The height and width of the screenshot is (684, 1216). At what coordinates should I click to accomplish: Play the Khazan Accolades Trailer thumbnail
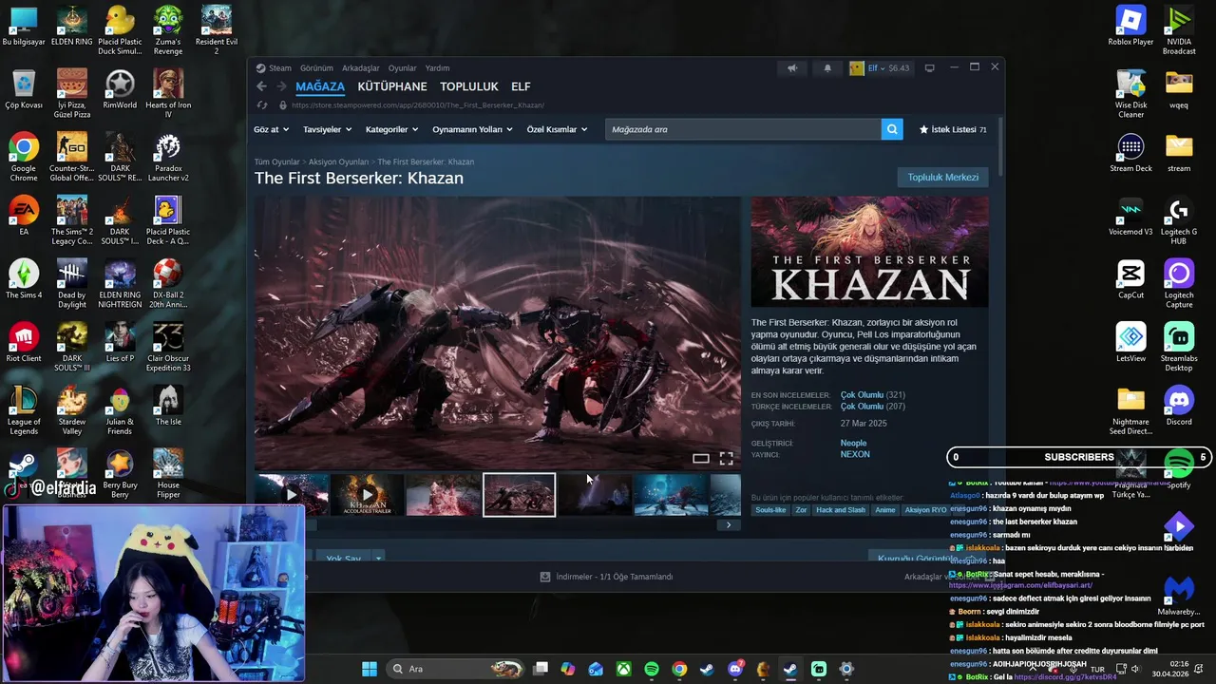368,495
